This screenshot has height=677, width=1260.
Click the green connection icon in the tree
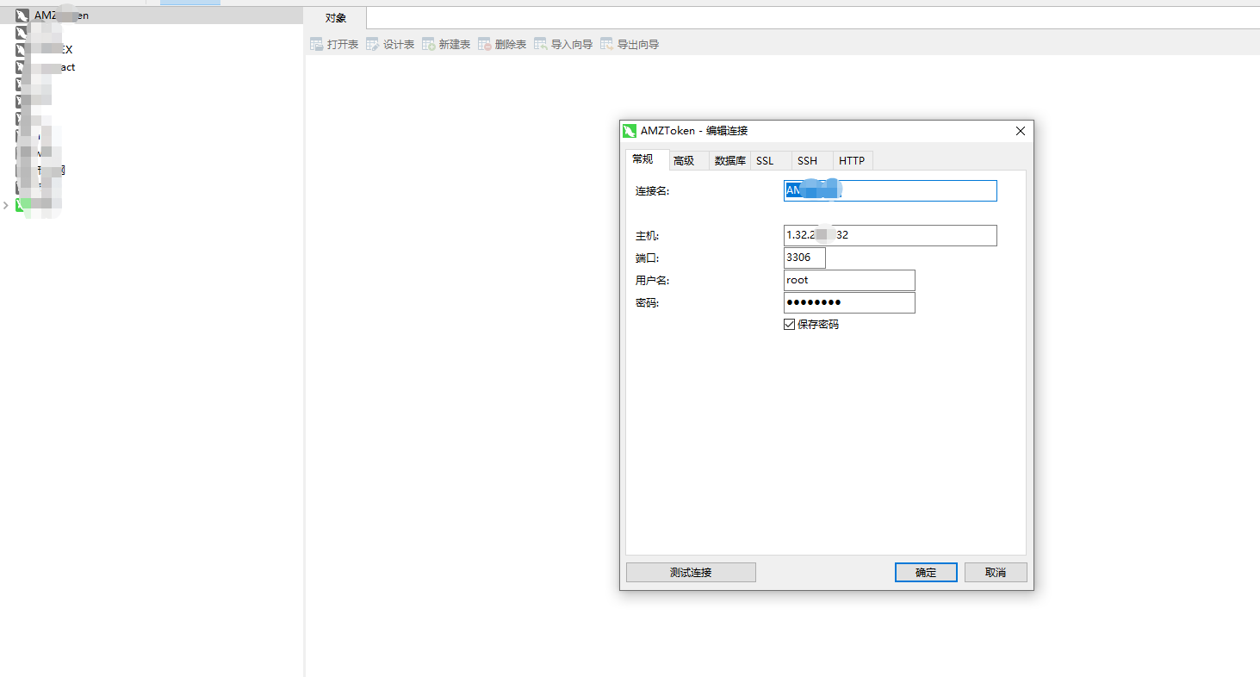tap(22, 205)
